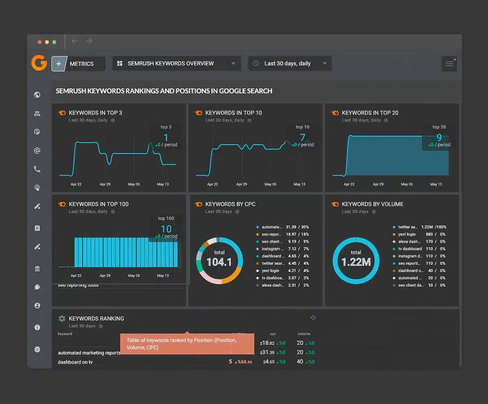488x404 pixels.
Task: Open the info icon in the sidebar
Action: 37,328
